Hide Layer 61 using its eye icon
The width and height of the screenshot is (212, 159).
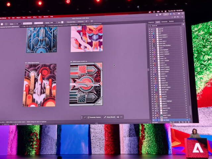(x=150, y=29)
